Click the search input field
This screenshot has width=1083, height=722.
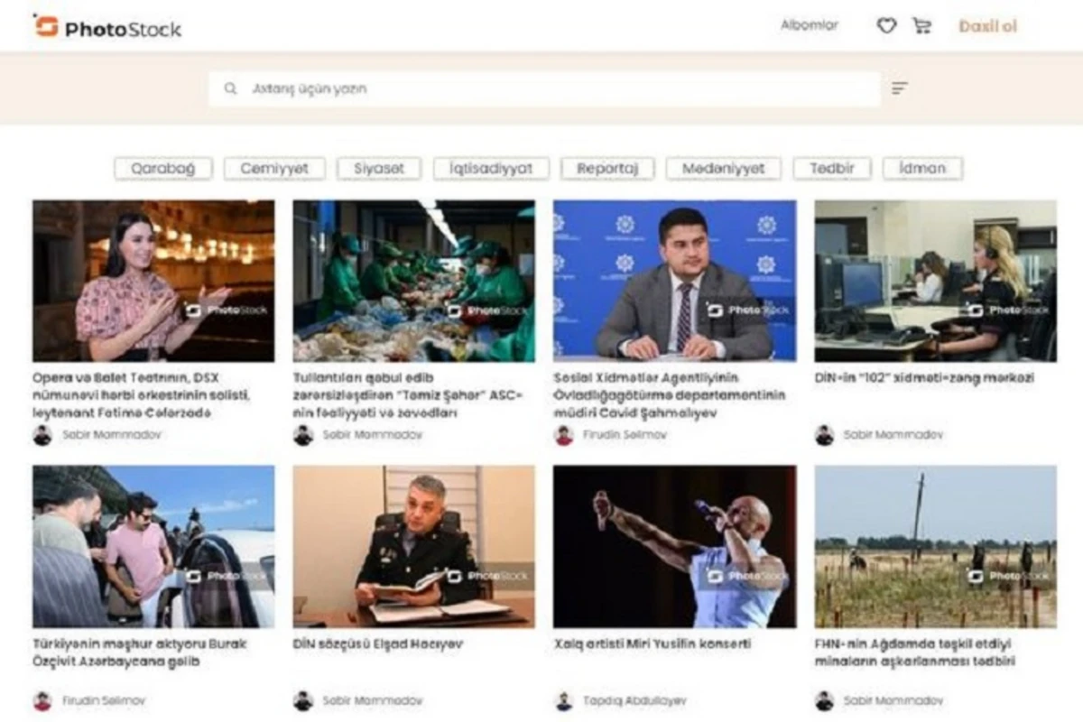tap(545, 88)
